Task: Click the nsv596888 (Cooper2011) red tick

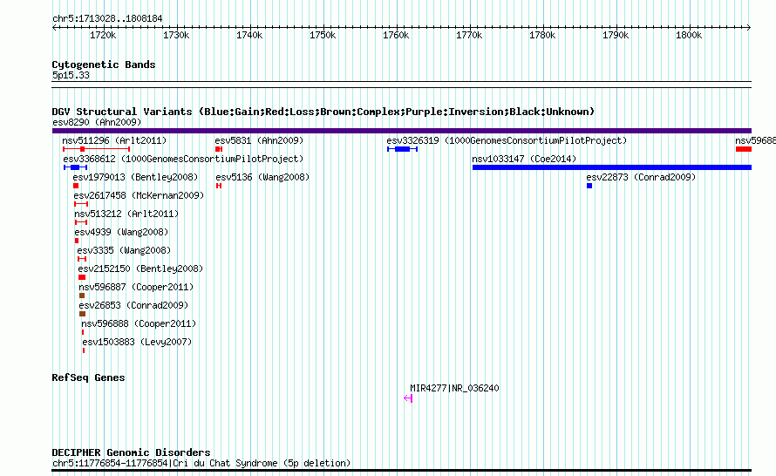Action: pyautogui.click(x=83, y=332)
